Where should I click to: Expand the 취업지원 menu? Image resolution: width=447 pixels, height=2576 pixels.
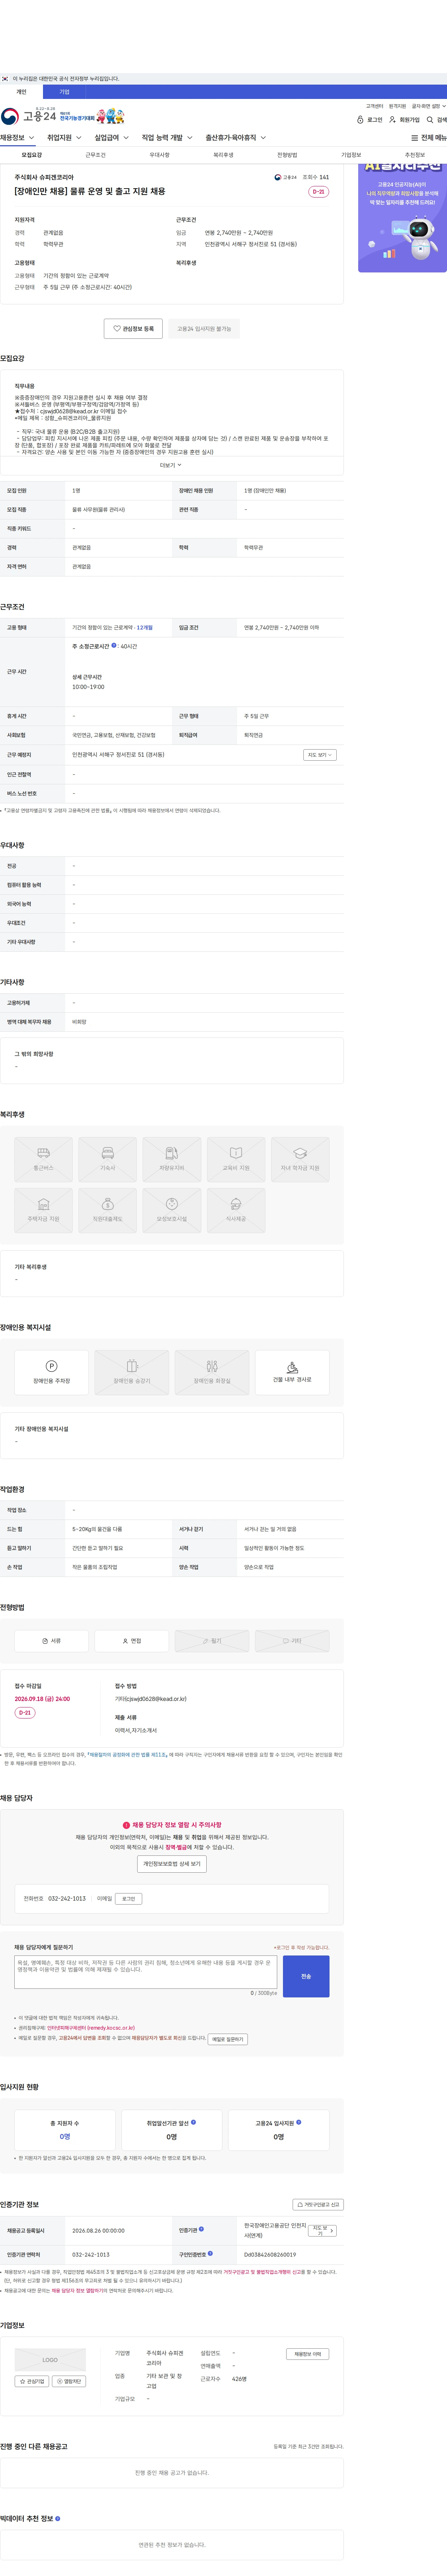(64, 138)
